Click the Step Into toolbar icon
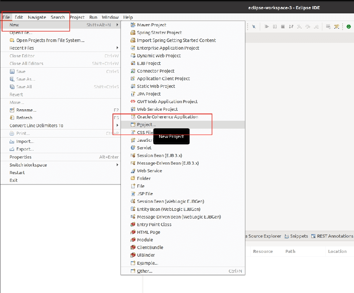Viewport: 354px width, 293px height. point(299,27)
